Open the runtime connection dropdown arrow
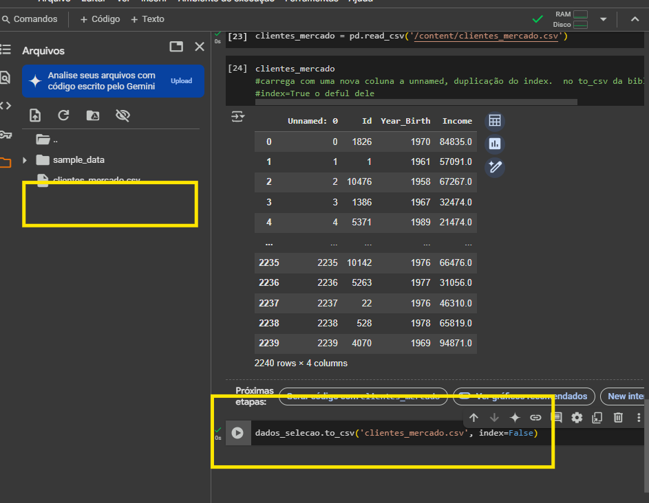This screenshot has height=503, width=649. point(603,19)
